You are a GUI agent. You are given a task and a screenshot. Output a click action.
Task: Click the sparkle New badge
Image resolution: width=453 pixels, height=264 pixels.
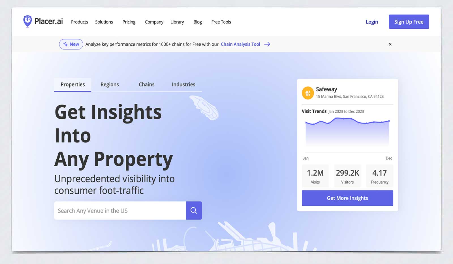(71, 44)
